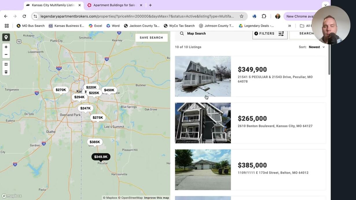The height and width of the screenshot is (200, 356).
Task: Open the tab search dropdown arrow
Action: 326,5
